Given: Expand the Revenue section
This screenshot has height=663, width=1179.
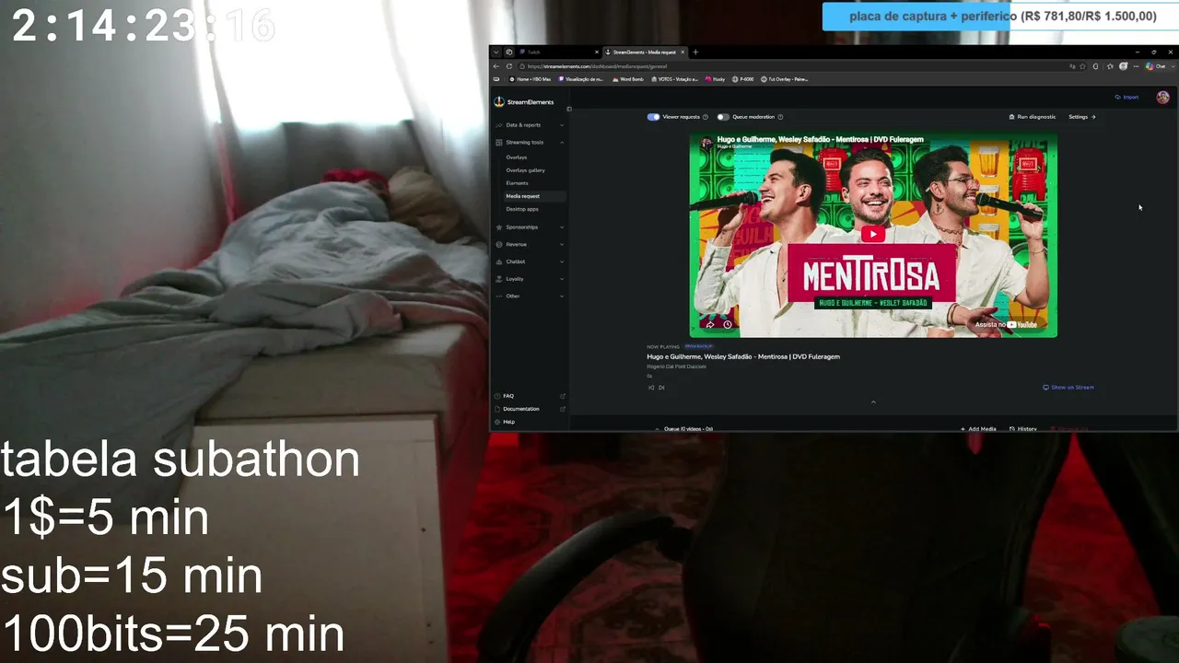Looking at the screenshot, I should point(530,244).
